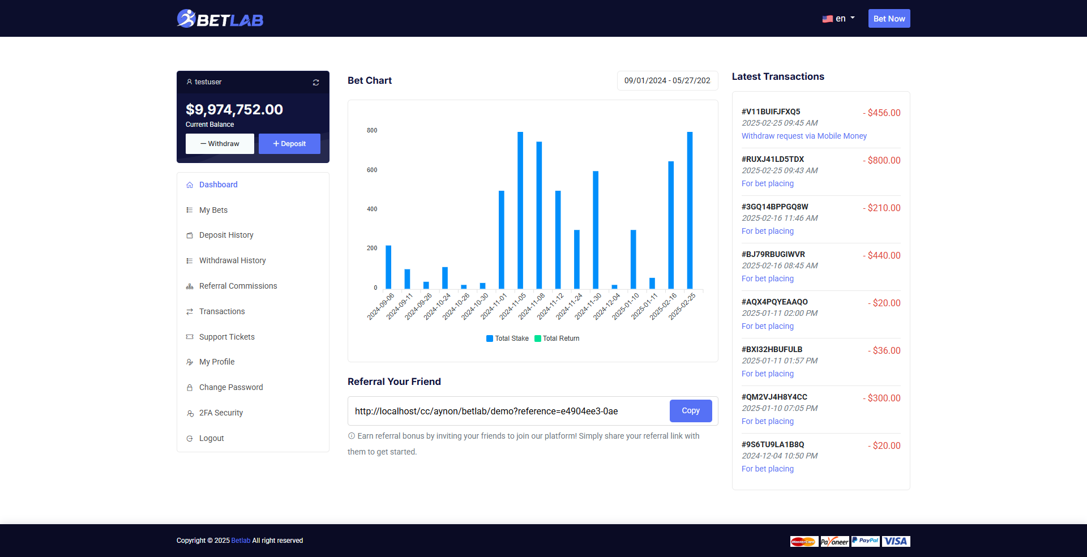This screenshot has height=557, width=1087.
Task: Open My Bets from sidebar menu
Action: (x=213, y=210)
